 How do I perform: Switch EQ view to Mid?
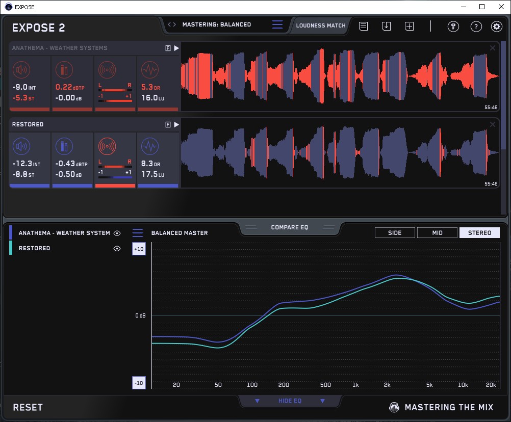437,233
